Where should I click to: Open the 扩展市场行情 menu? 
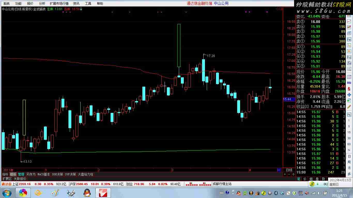(59, 3)
